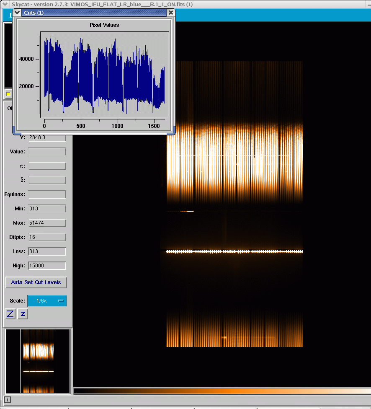Click the Cuts (1) title bar
Screen dimensions: 371x409
coord(94,13)
